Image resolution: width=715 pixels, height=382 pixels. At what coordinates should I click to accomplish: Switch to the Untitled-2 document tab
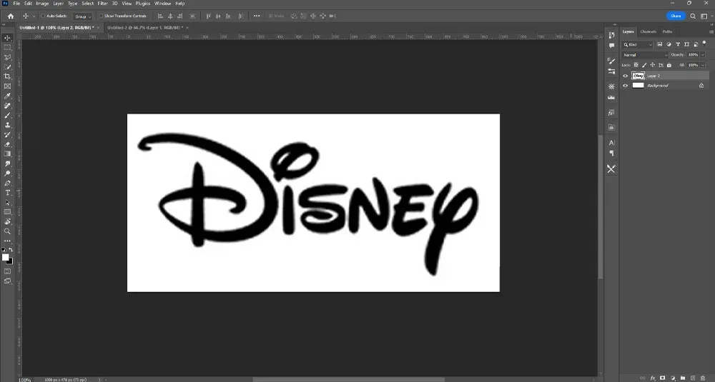[x=145, y=28]
